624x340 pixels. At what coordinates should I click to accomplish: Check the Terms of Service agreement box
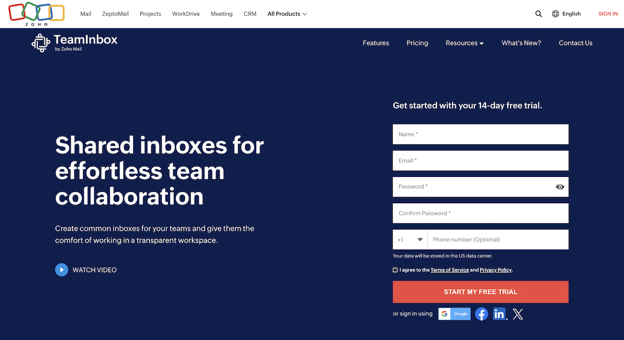[395, 270]
